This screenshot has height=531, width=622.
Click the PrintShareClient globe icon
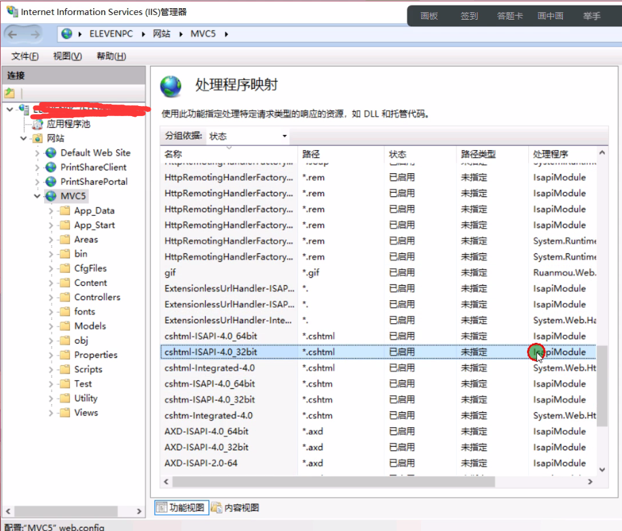pyautogui.click(x=51, y=167)
